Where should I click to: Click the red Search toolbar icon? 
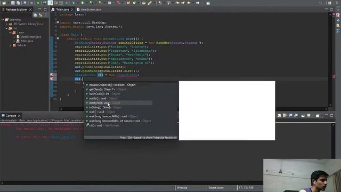(118, 3)
